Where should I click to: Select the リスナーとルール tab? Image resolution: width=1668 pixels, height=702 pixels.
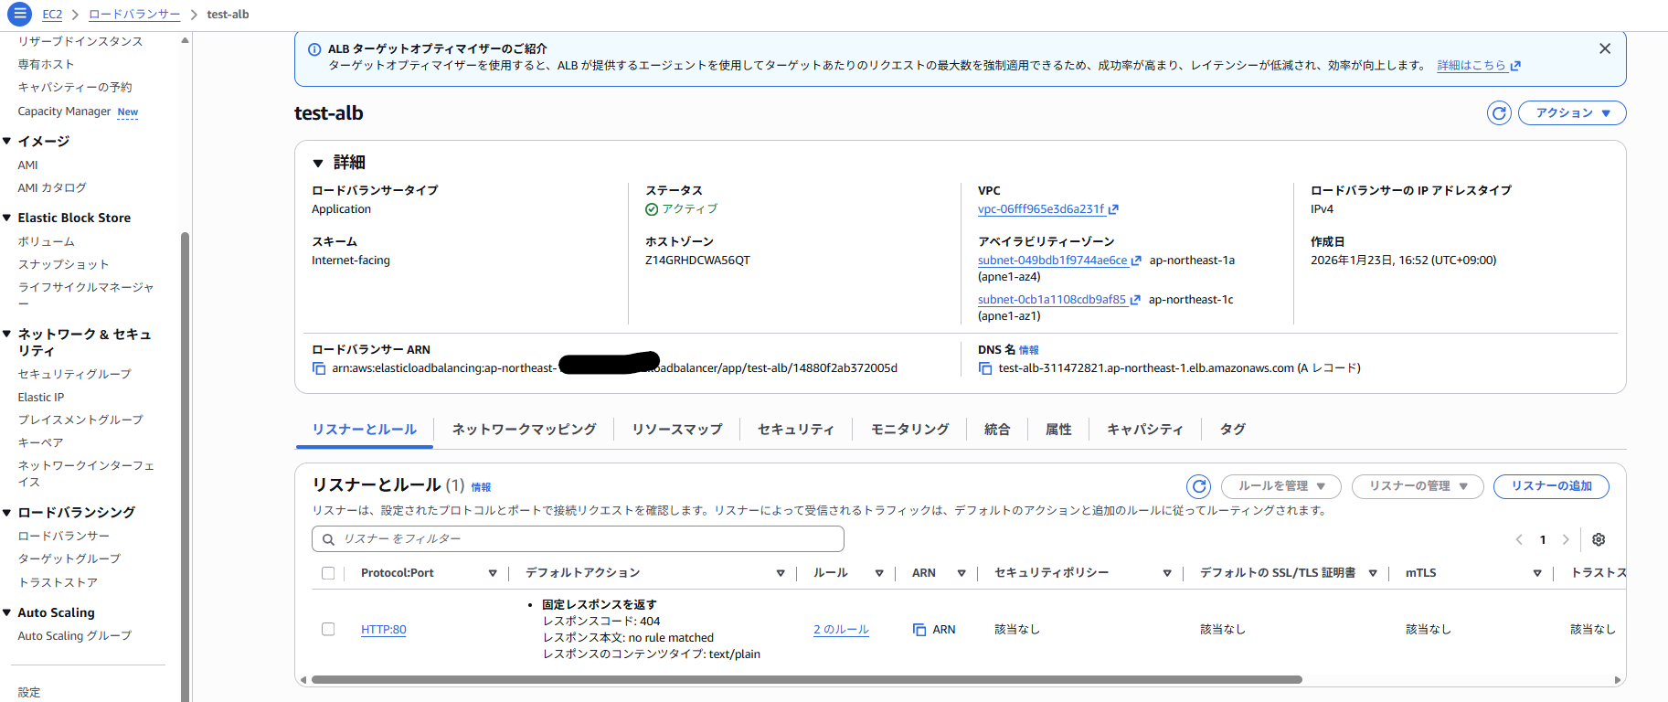click(x=364, y=430)
